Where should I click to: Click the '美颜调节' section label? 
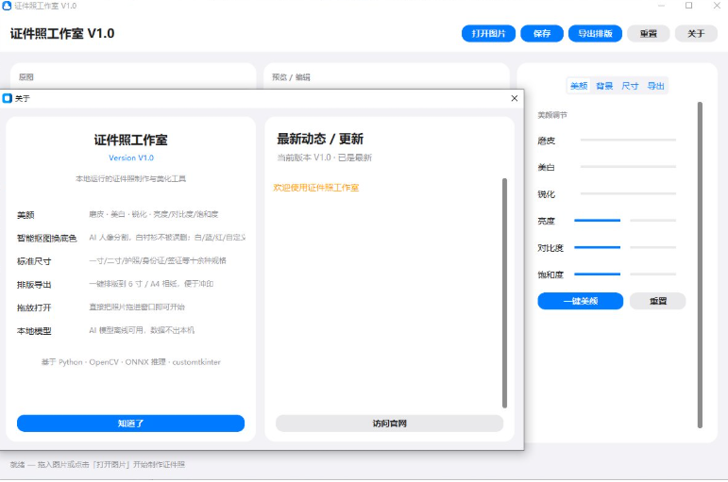tap(552, 115)
